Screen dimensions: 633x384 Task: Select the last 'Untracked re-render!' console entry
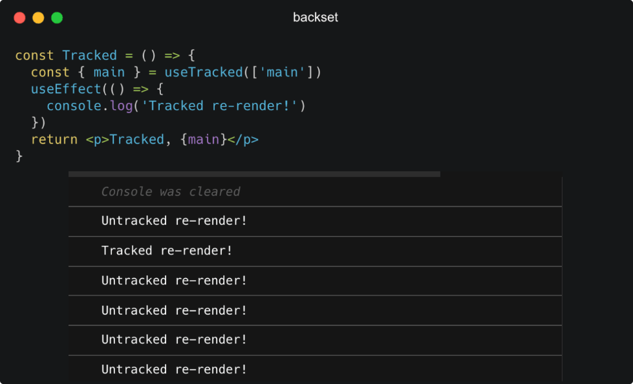coord(174,370)
